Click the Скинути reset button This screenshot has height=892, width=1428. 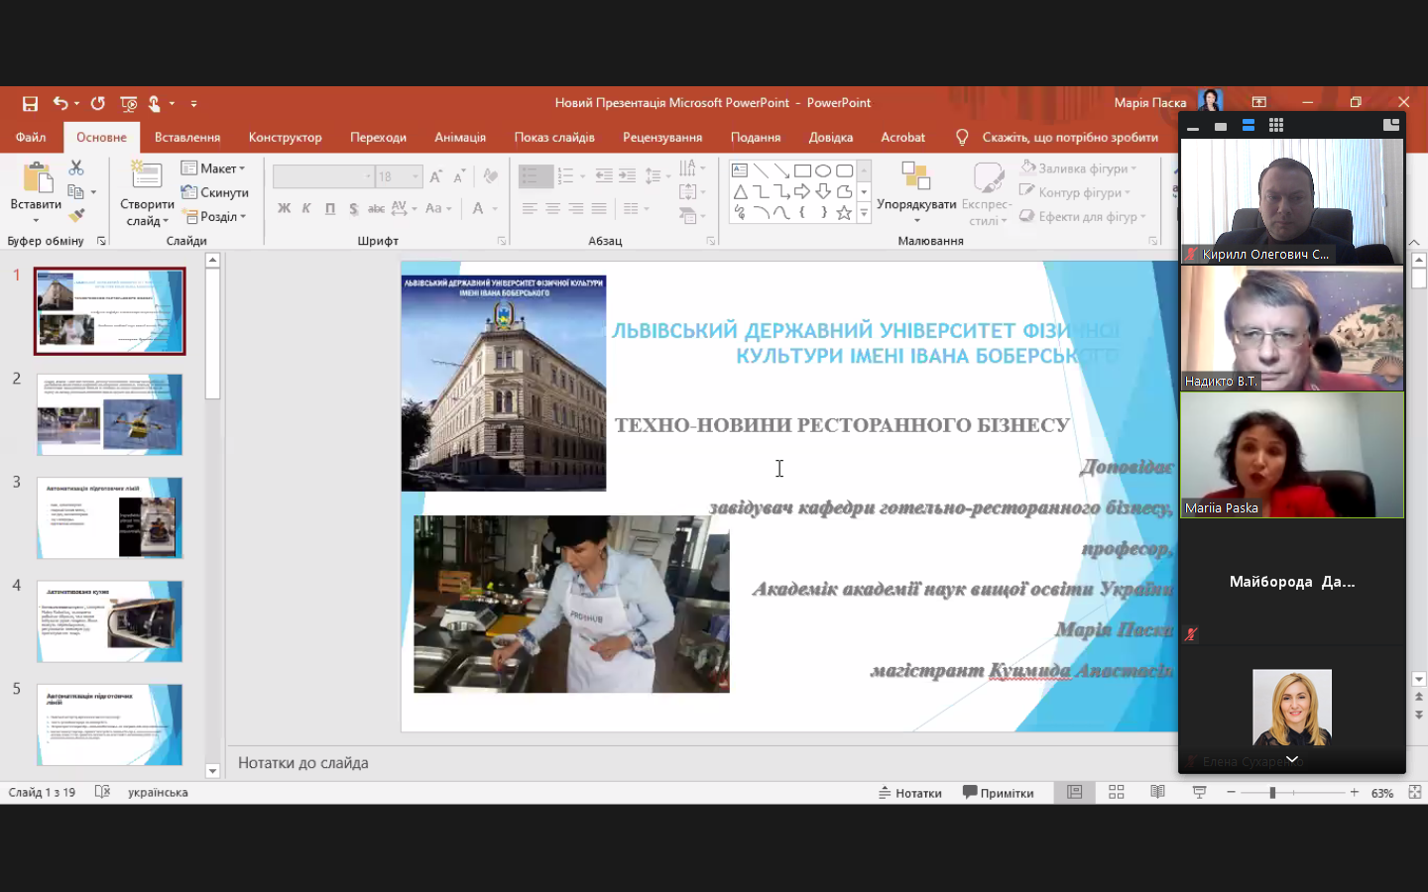click(x=215, y=192)
